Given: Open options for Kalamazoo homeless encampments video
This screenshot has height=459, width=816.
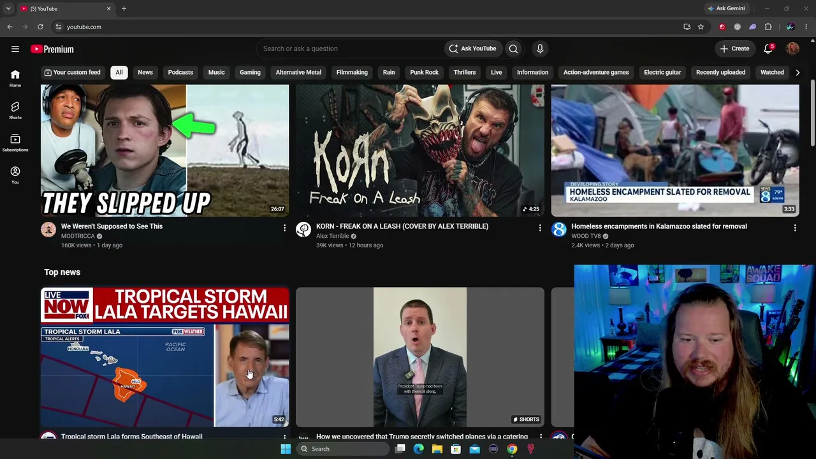Looking at the screenshot, I should coord(795,228).
